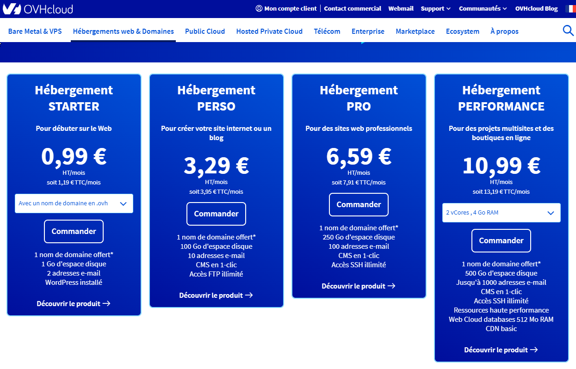The image size is (576, 369).
Task: Click the 3,29 € price
Action: click(x=217, y=166)
